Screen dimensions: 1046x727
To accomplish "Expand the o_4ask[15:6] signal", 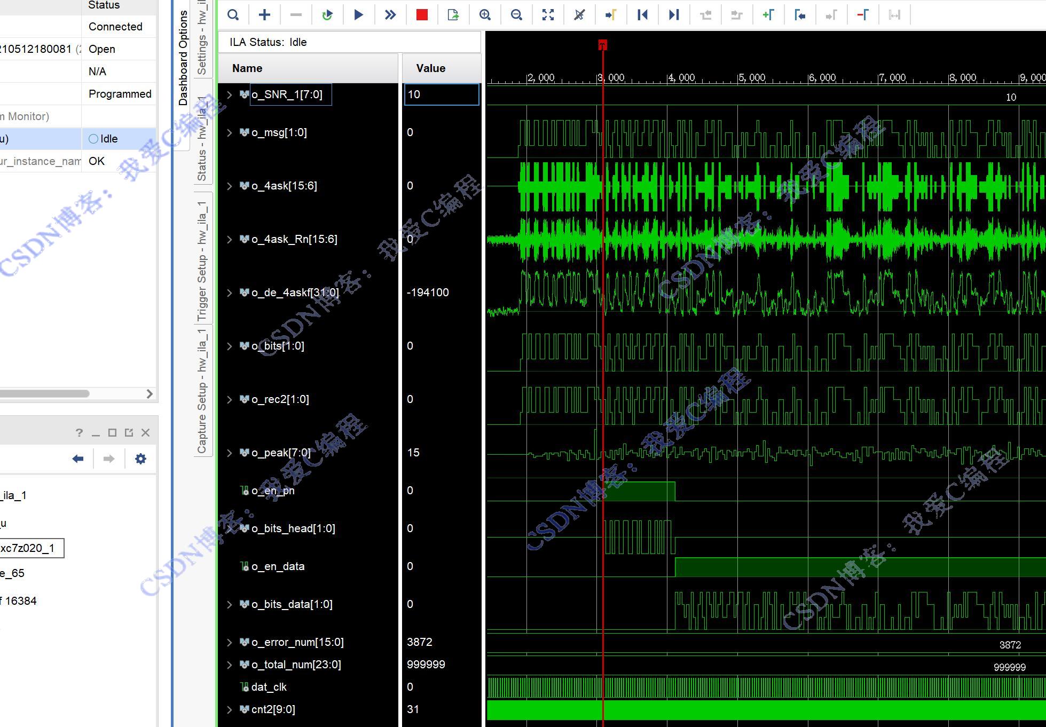I will [x=230, y=186].
